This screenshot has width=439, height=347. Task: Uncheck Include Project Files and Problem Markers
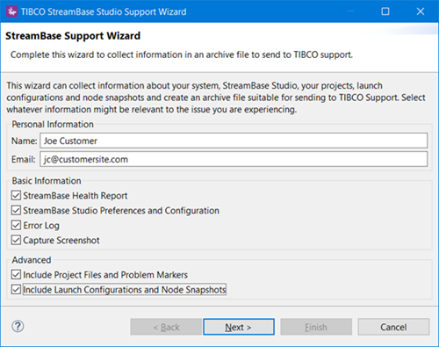(16, 275)
